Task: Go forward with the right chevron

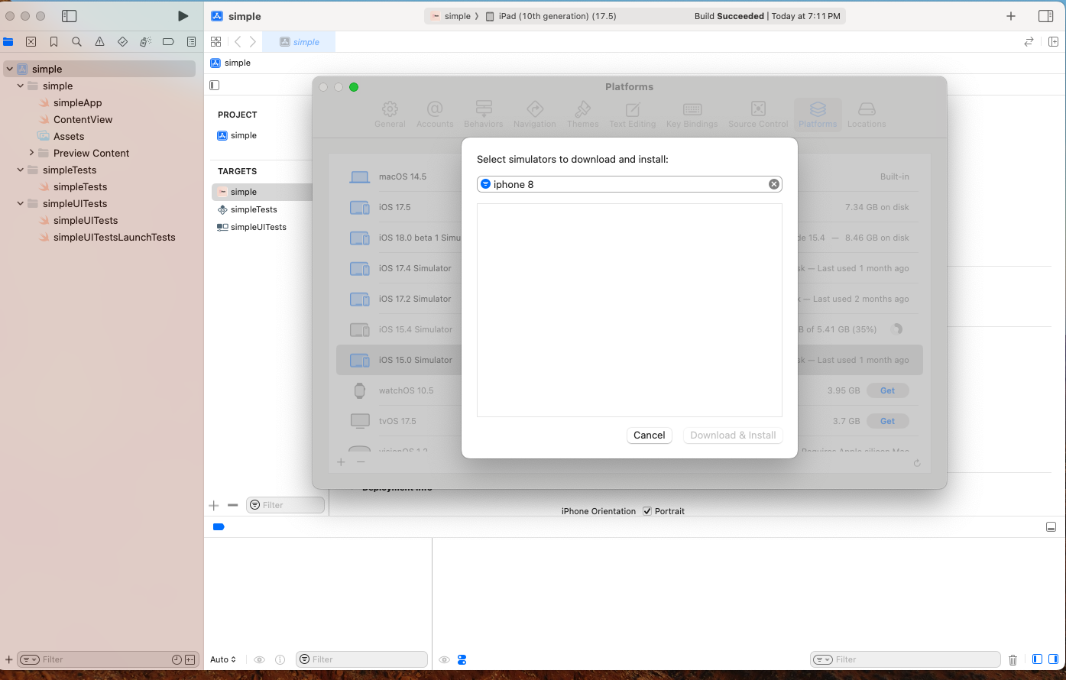Action: [x=253, y=42]
